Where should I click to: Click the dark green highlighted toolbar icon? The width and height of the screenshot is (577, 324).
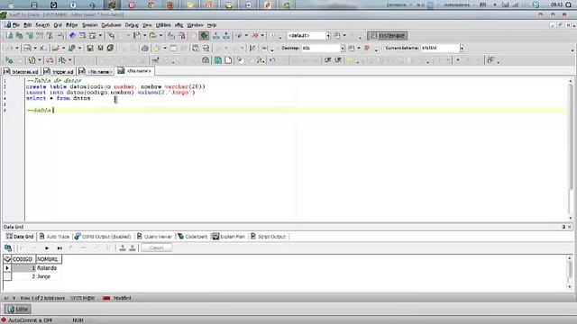click(x=205, y=36)
